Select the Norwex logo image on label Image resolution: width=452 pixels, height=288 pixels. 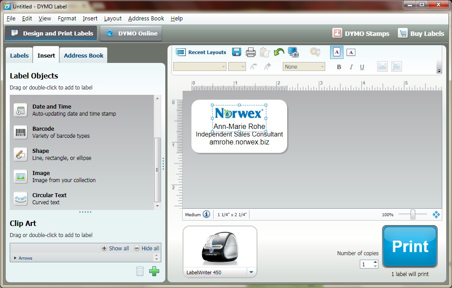click(239, 113)
